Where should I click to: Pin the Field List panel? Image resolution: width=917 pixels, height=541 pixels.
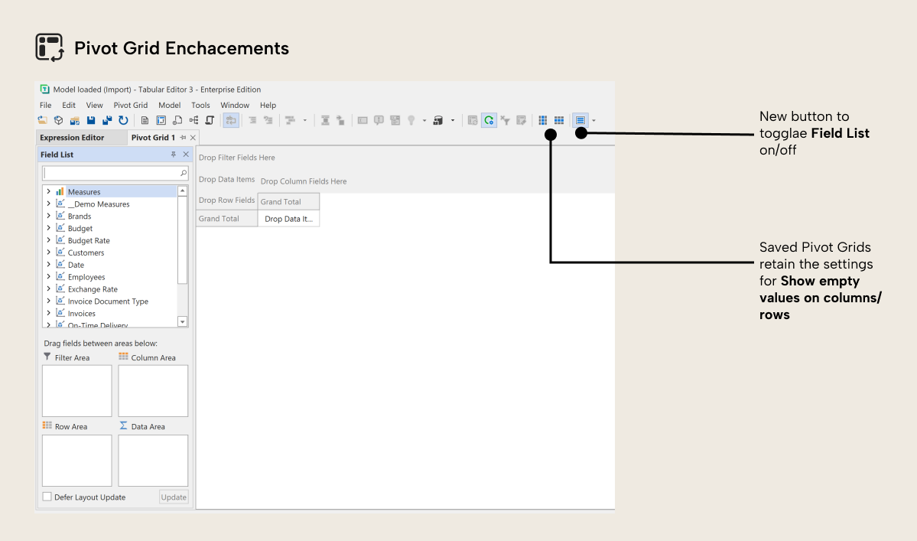click(x=174, y=154)
